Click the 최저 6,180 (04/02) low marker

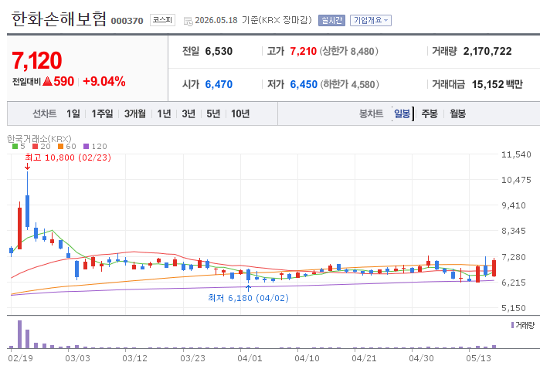(x=248, y=298)
